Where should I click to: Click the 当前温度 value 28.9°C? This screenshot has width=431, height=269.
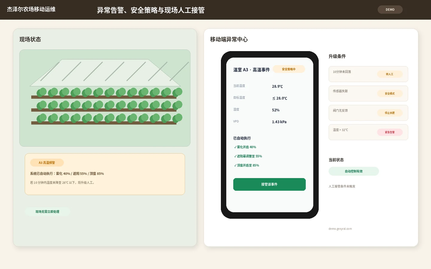(x=277, y=86)
